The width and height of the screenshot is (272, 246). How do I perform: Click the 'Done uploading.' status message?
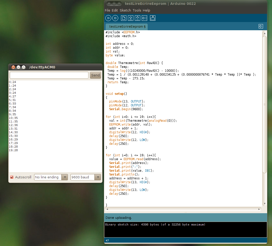pos(119,218)
